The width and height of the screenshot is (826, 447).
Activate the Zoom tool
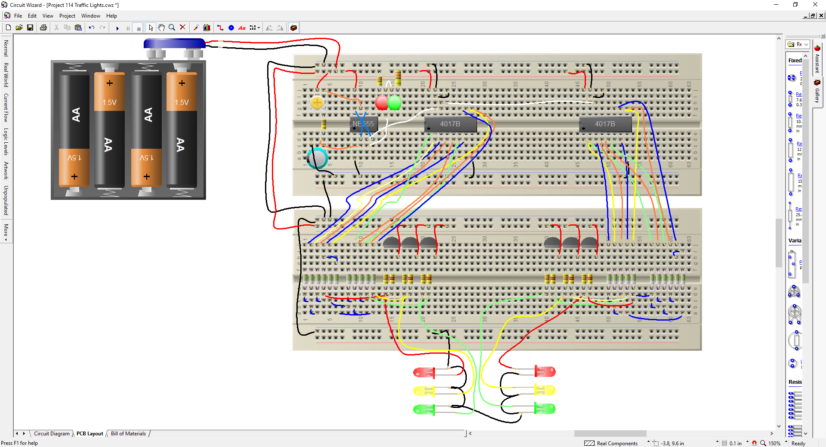(172, 28)
